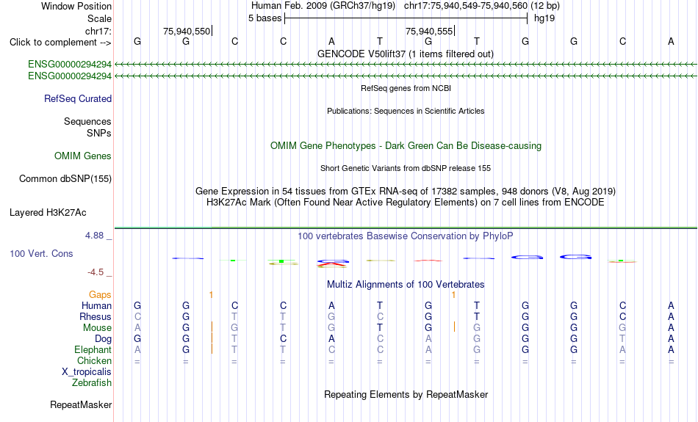
Task: Open 'RefSeq genes from NCBI' track title
Action: click(x=406, y=88)
